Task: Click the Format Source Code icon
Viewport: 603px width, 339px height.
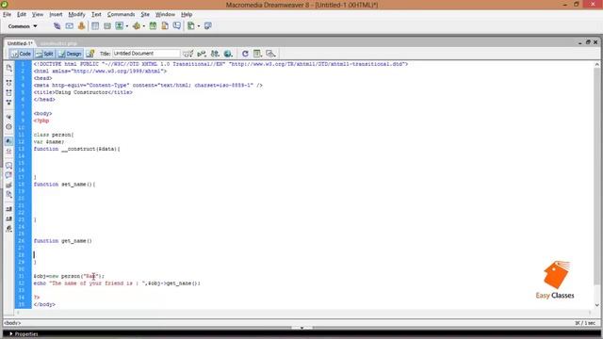Action: 8,229
